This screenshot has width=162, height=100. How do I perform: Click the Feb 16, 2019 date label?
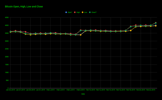tap(121, 90)
